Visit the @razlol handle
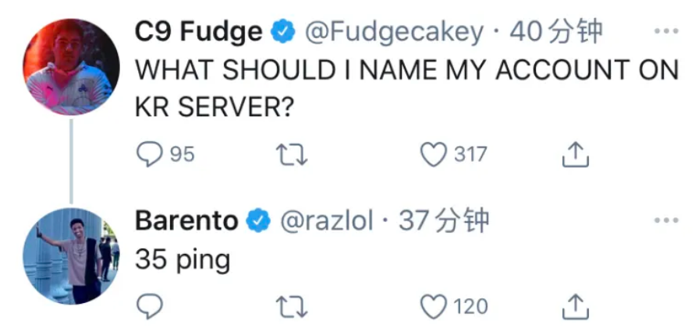This screenshot has width=695, height=331. (x=326, y=220)
